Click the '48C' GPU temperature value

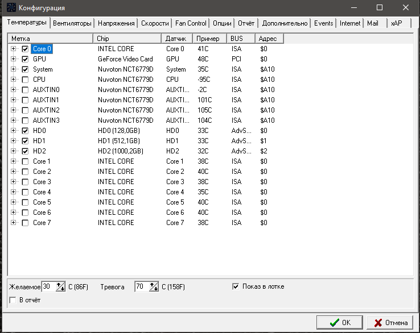(x=203, y=59)
